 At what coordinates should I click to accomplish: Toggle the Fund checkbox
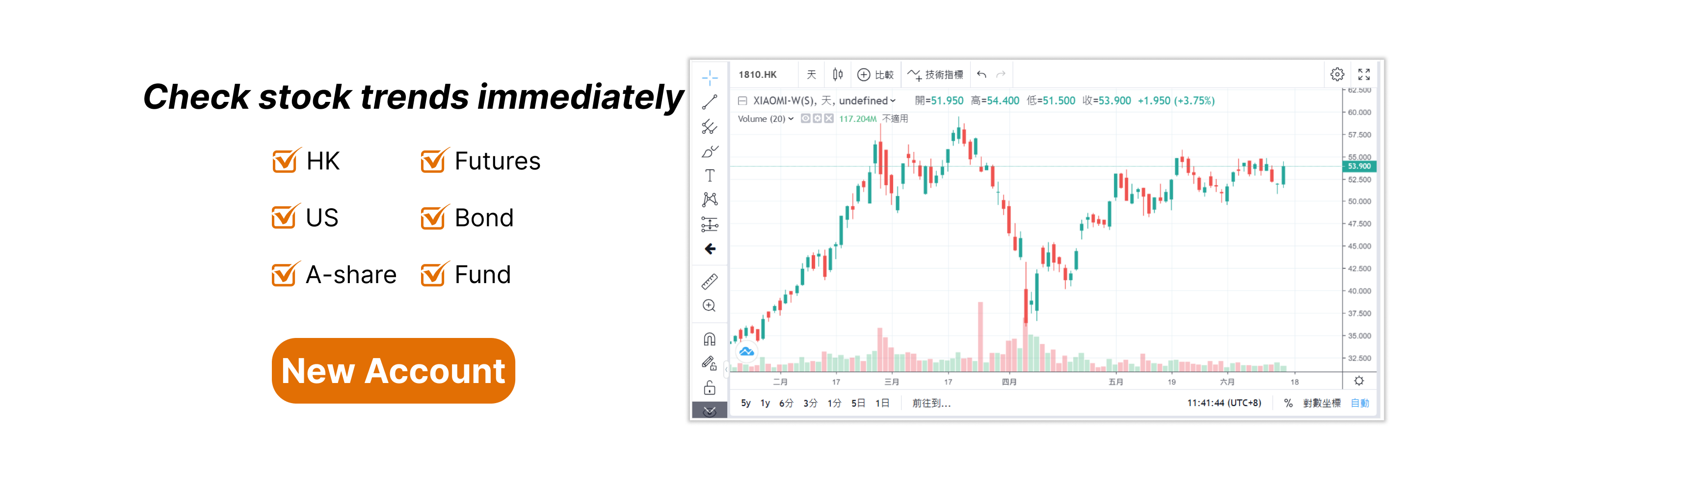point(433,274)
